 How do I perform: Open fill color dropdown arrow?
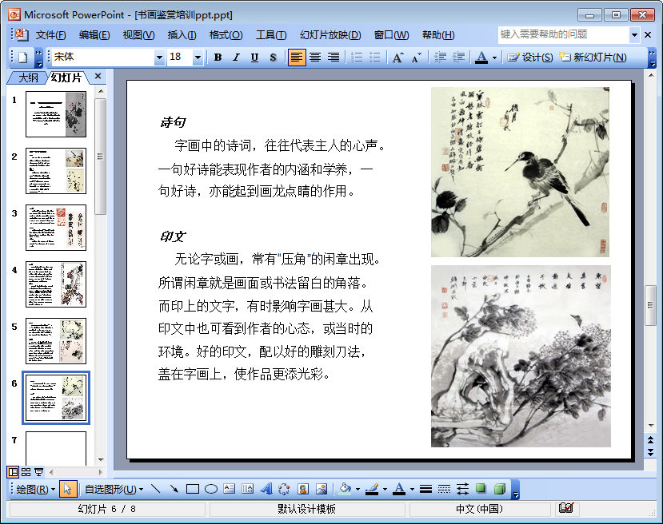click(x=357, y=489)
